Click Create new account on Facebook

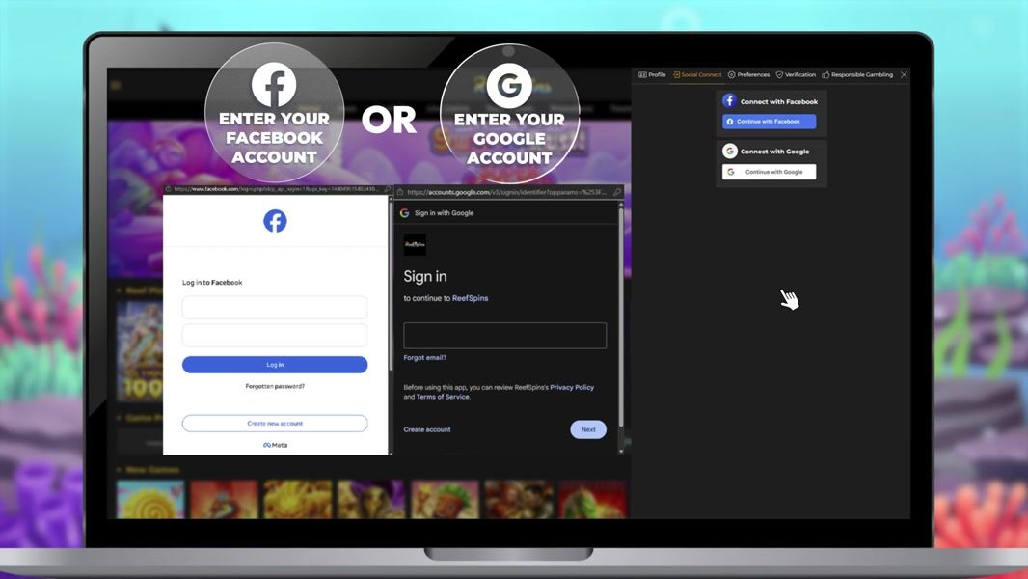point(275,423)
